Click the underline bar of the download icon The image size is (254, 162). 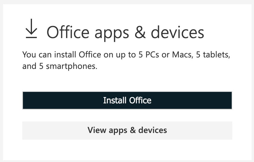click(x=31, y=37)
